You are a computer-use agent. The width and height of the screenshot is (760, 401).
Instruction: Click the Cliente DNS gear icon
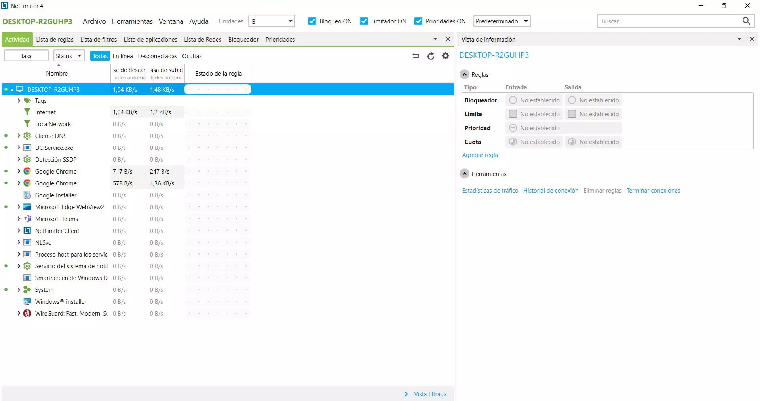pos(27,136)
